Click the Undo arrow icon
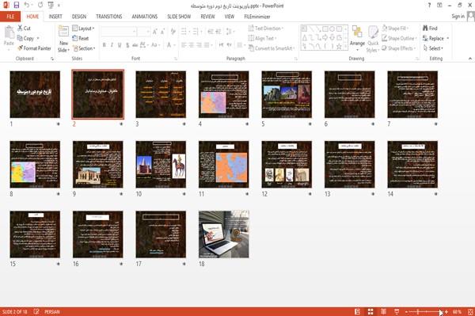Viewport: 475px width, 316px height. coord(27,5)
